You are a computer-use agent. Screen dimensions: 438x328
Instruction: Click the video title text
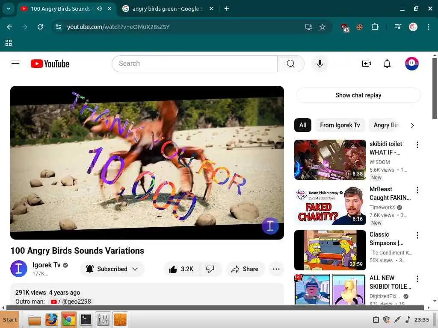(77, 251)
